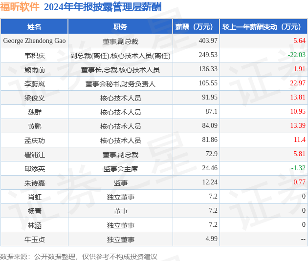Click the change value 22.97
The width and height of the screenshot is (308, 261).
(298, 83)
